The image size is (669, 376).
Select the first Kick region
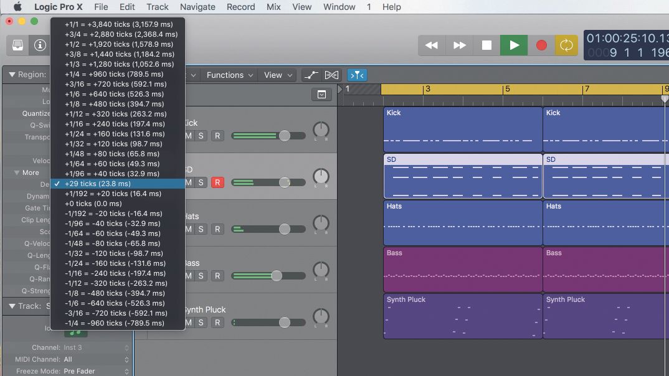pos(463,129)
